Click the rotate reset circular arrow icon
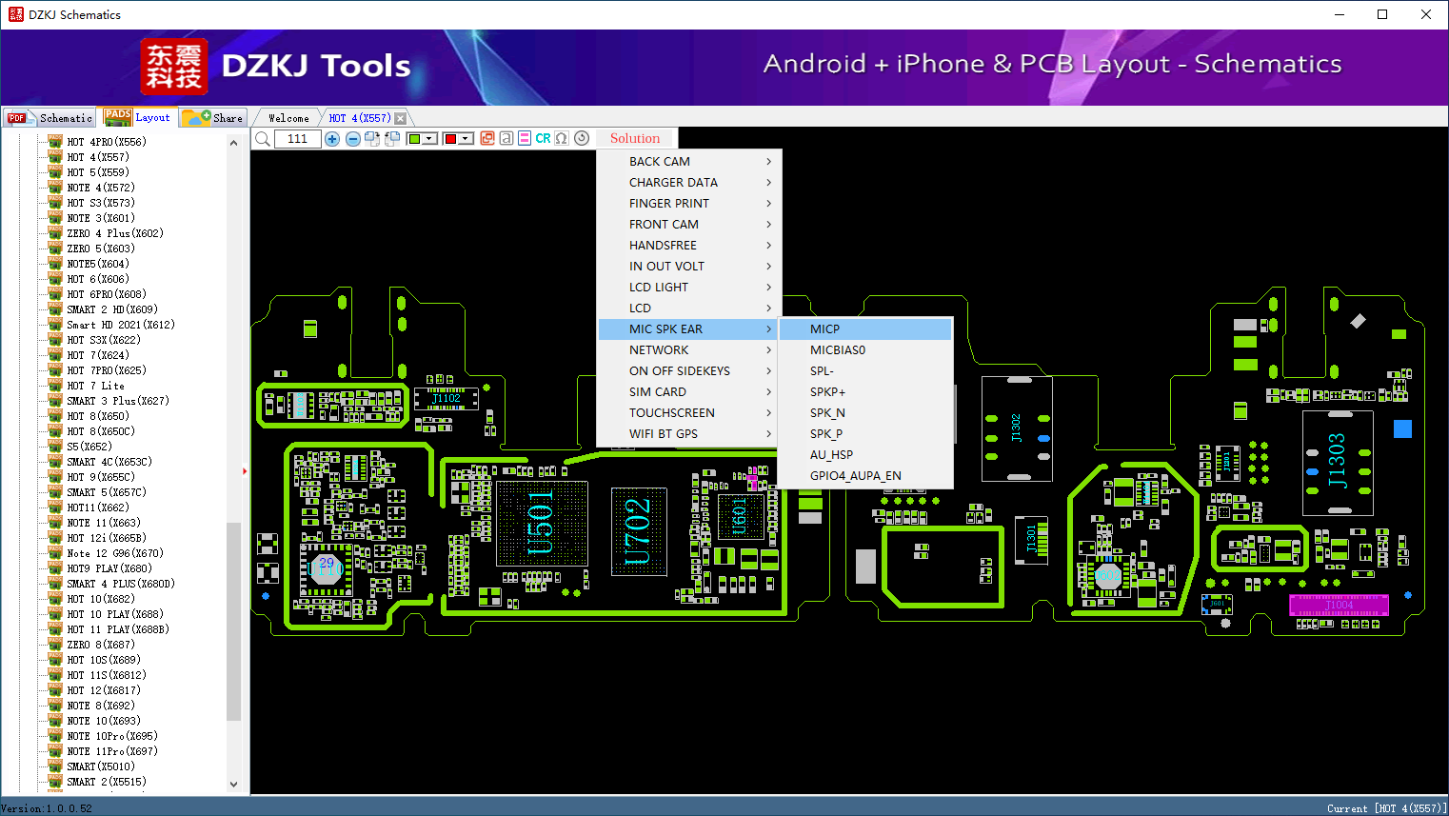Screen dimensions: 1449x816 [x=582, y=138]
